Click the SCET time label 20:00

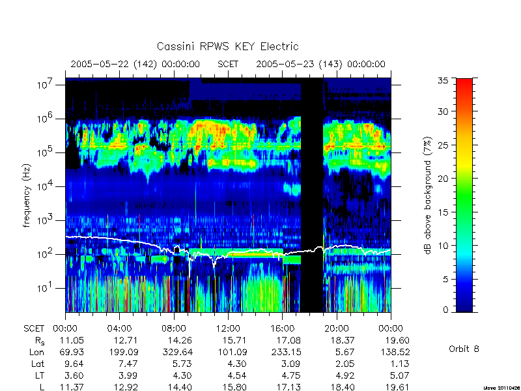click(337, 328)
